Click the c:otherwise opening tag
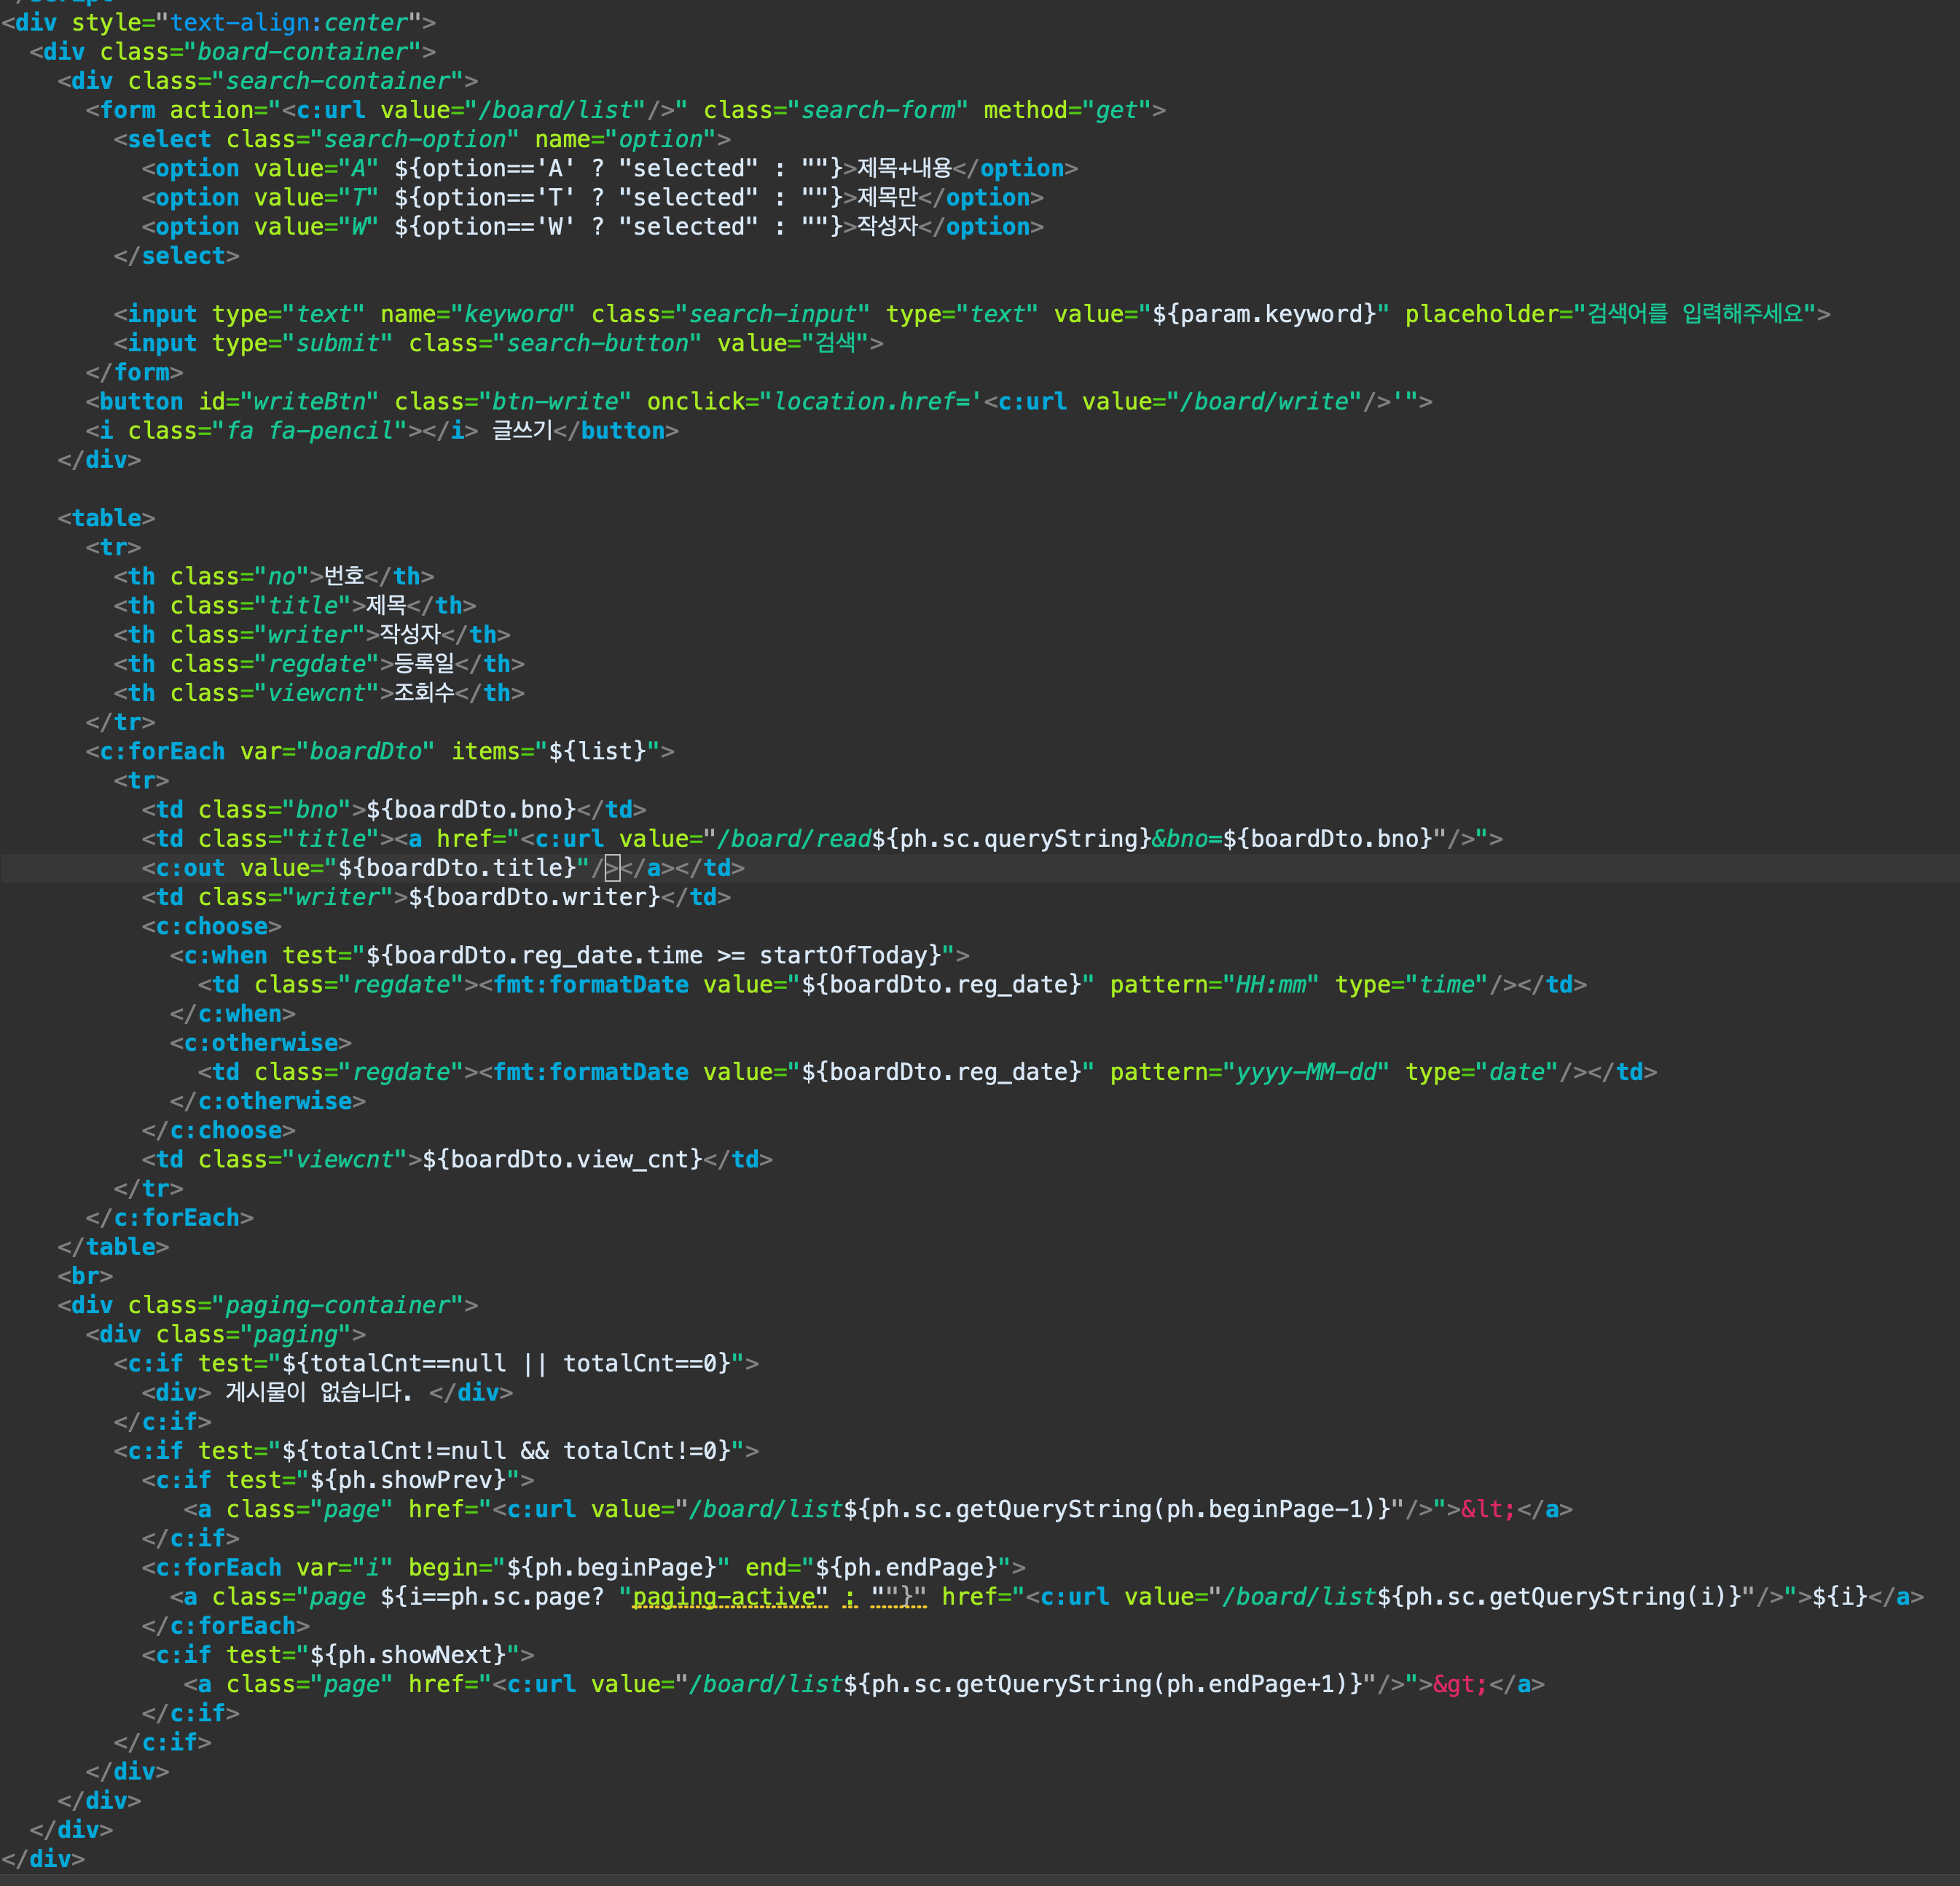This screenshot has width=1960, height=1886. (260, 1043)
